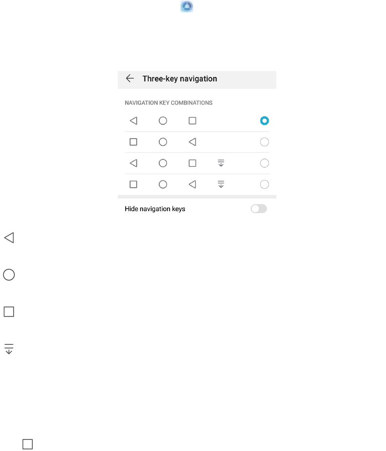Click the Three-key navigation title
The width and height of the screenshot is (386, 451).
[180, 79]
